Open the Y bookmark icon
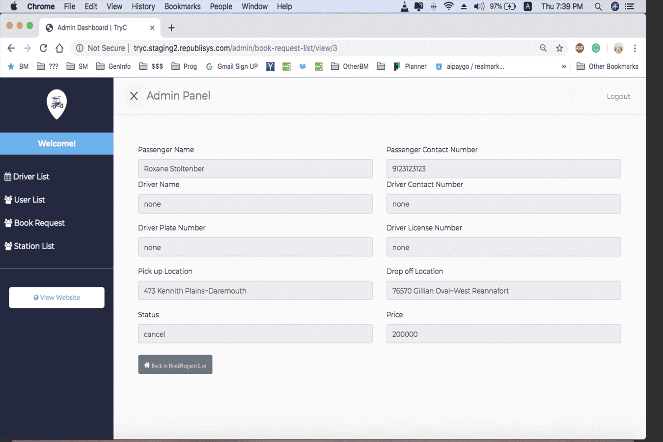 click(x=270, y=66)
